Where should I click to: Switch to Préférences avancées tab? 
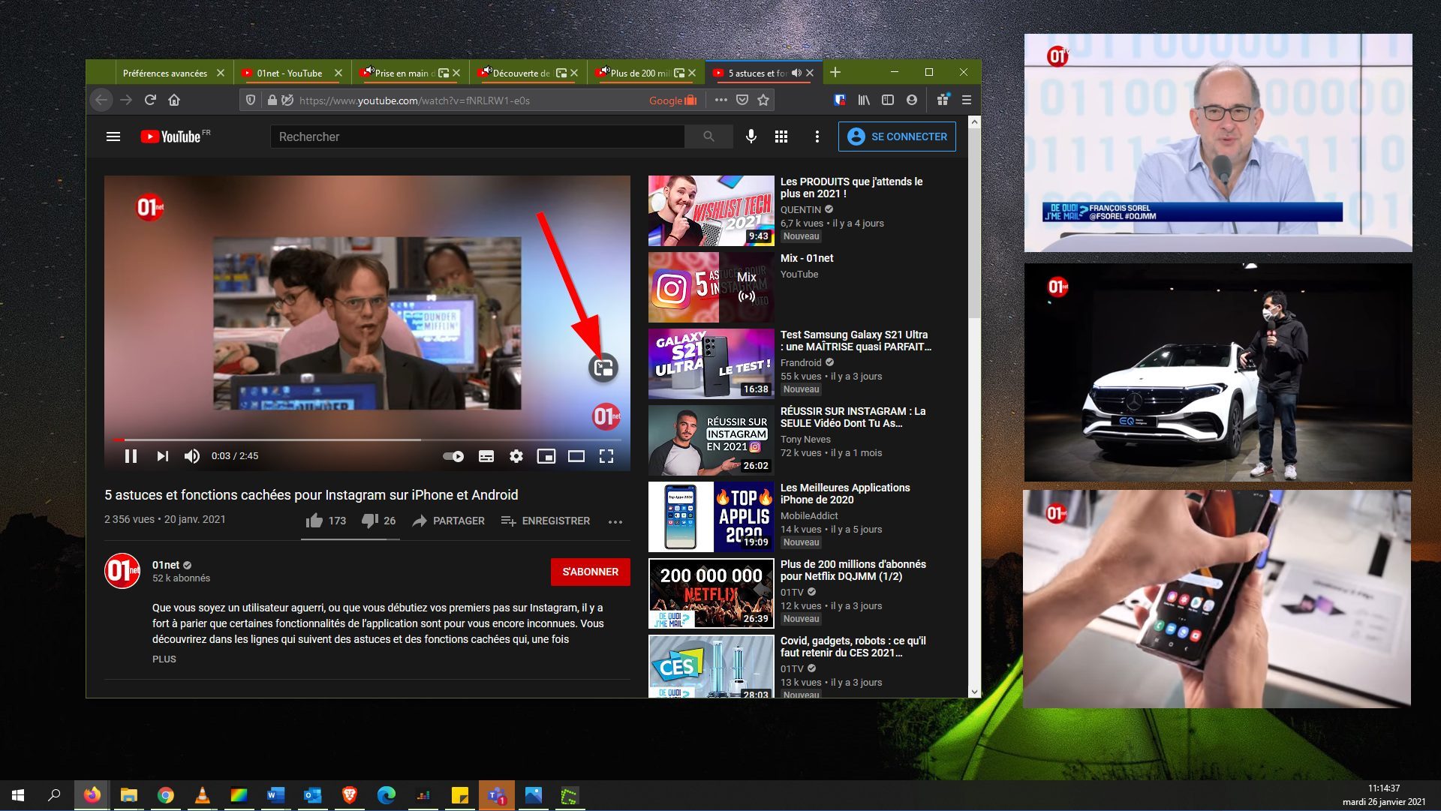click(x=165, y=73)
